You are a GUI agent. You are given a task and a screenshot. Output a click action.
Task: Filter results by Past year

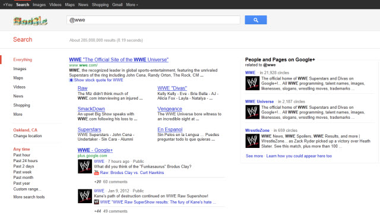[x=22, y=184]
